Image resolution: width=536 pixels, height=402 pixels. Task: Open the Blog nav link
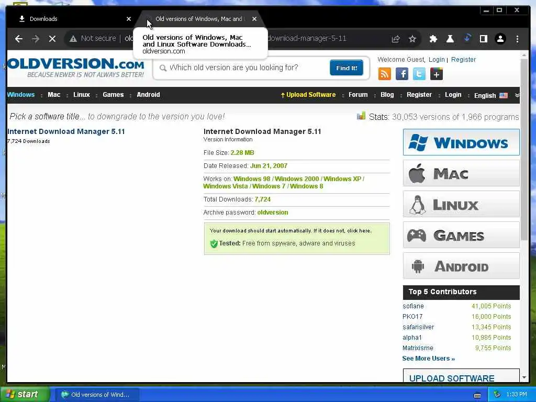tap(387, 95)
